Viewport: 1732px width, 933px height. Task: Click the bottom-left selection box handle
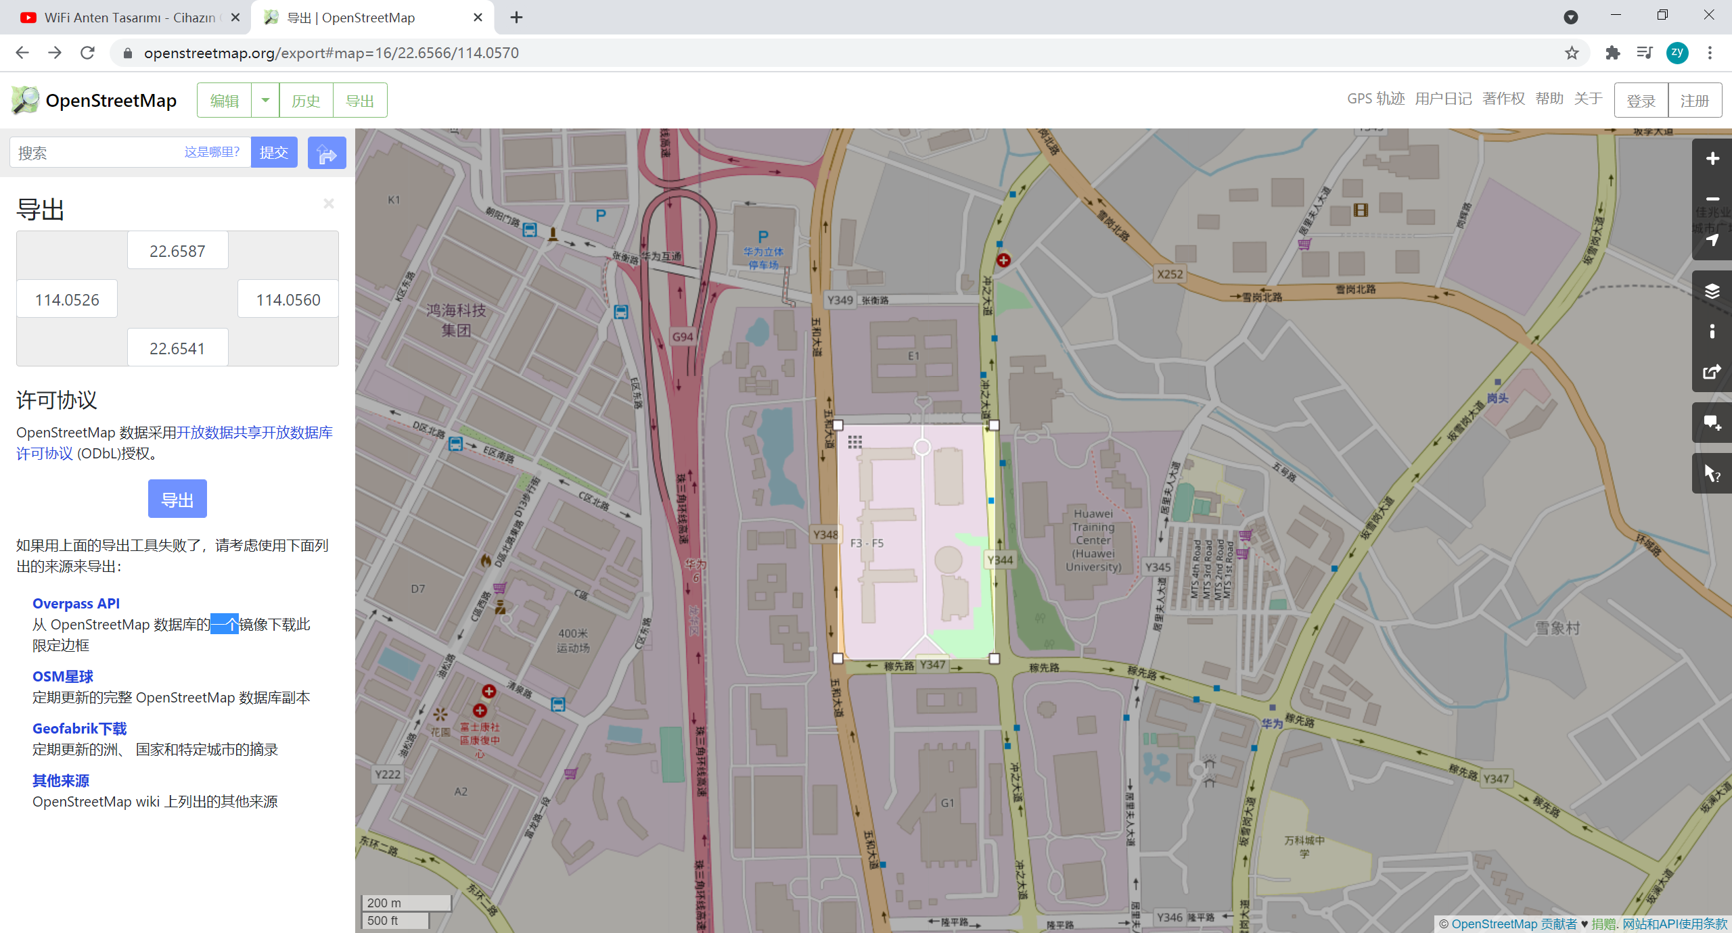pyautogui.click(x=838, y=659)
